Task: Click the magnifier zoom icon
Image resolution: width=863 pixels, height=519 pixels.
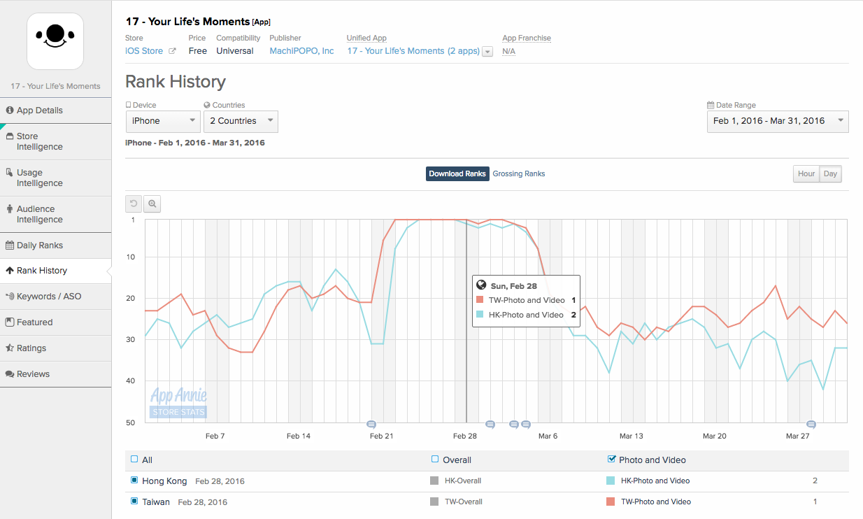Action: point(152,204)
